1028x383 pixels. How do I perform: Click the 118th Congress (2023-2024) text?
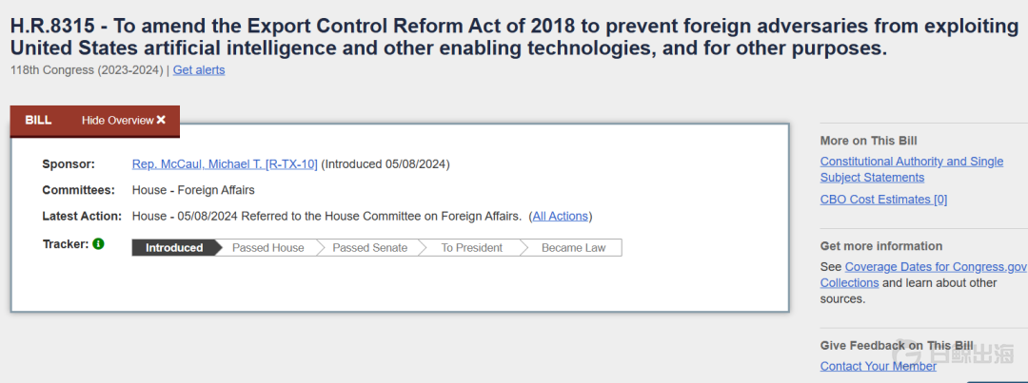pos(87,69)
